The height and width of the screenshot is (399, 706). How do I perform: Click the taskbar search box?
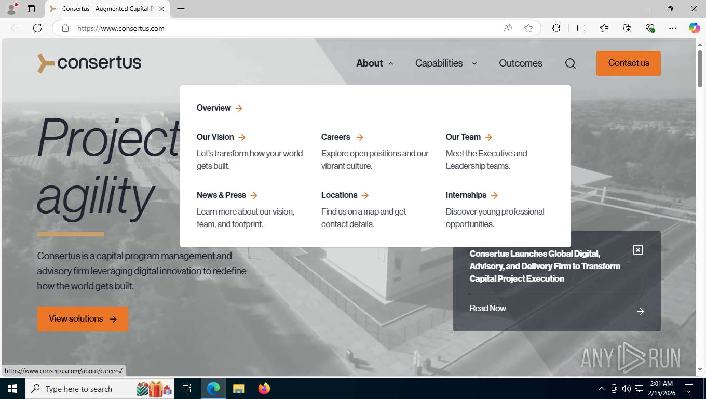point(100,389)
